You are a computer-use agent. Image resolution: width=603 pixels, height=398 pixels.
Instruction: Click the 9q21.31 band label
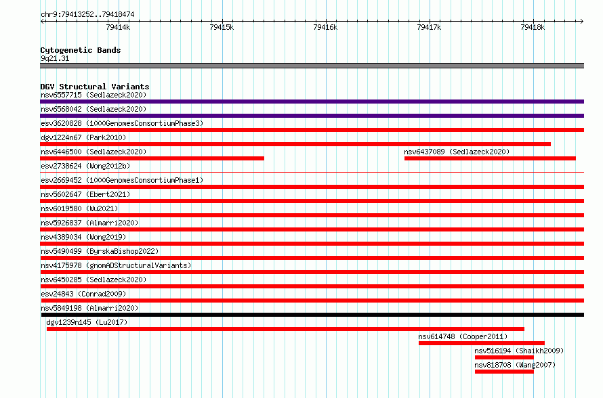[55, 58]
